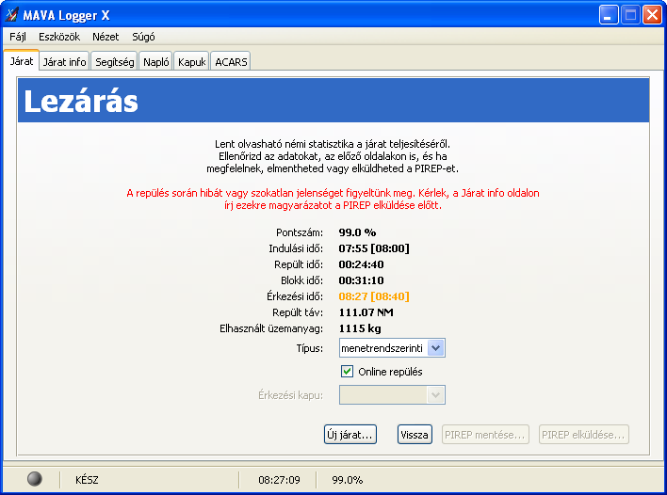Select the Pontszám value 99.0 %

pos(357,232)
